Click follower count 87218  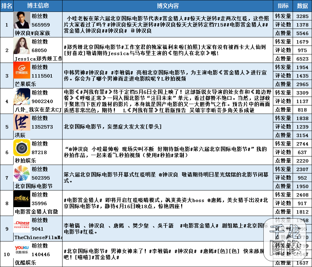coord(39,152)
